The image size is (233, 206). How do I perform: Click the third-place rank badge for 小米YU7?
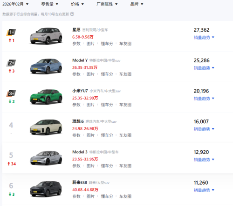click(11, 93)
